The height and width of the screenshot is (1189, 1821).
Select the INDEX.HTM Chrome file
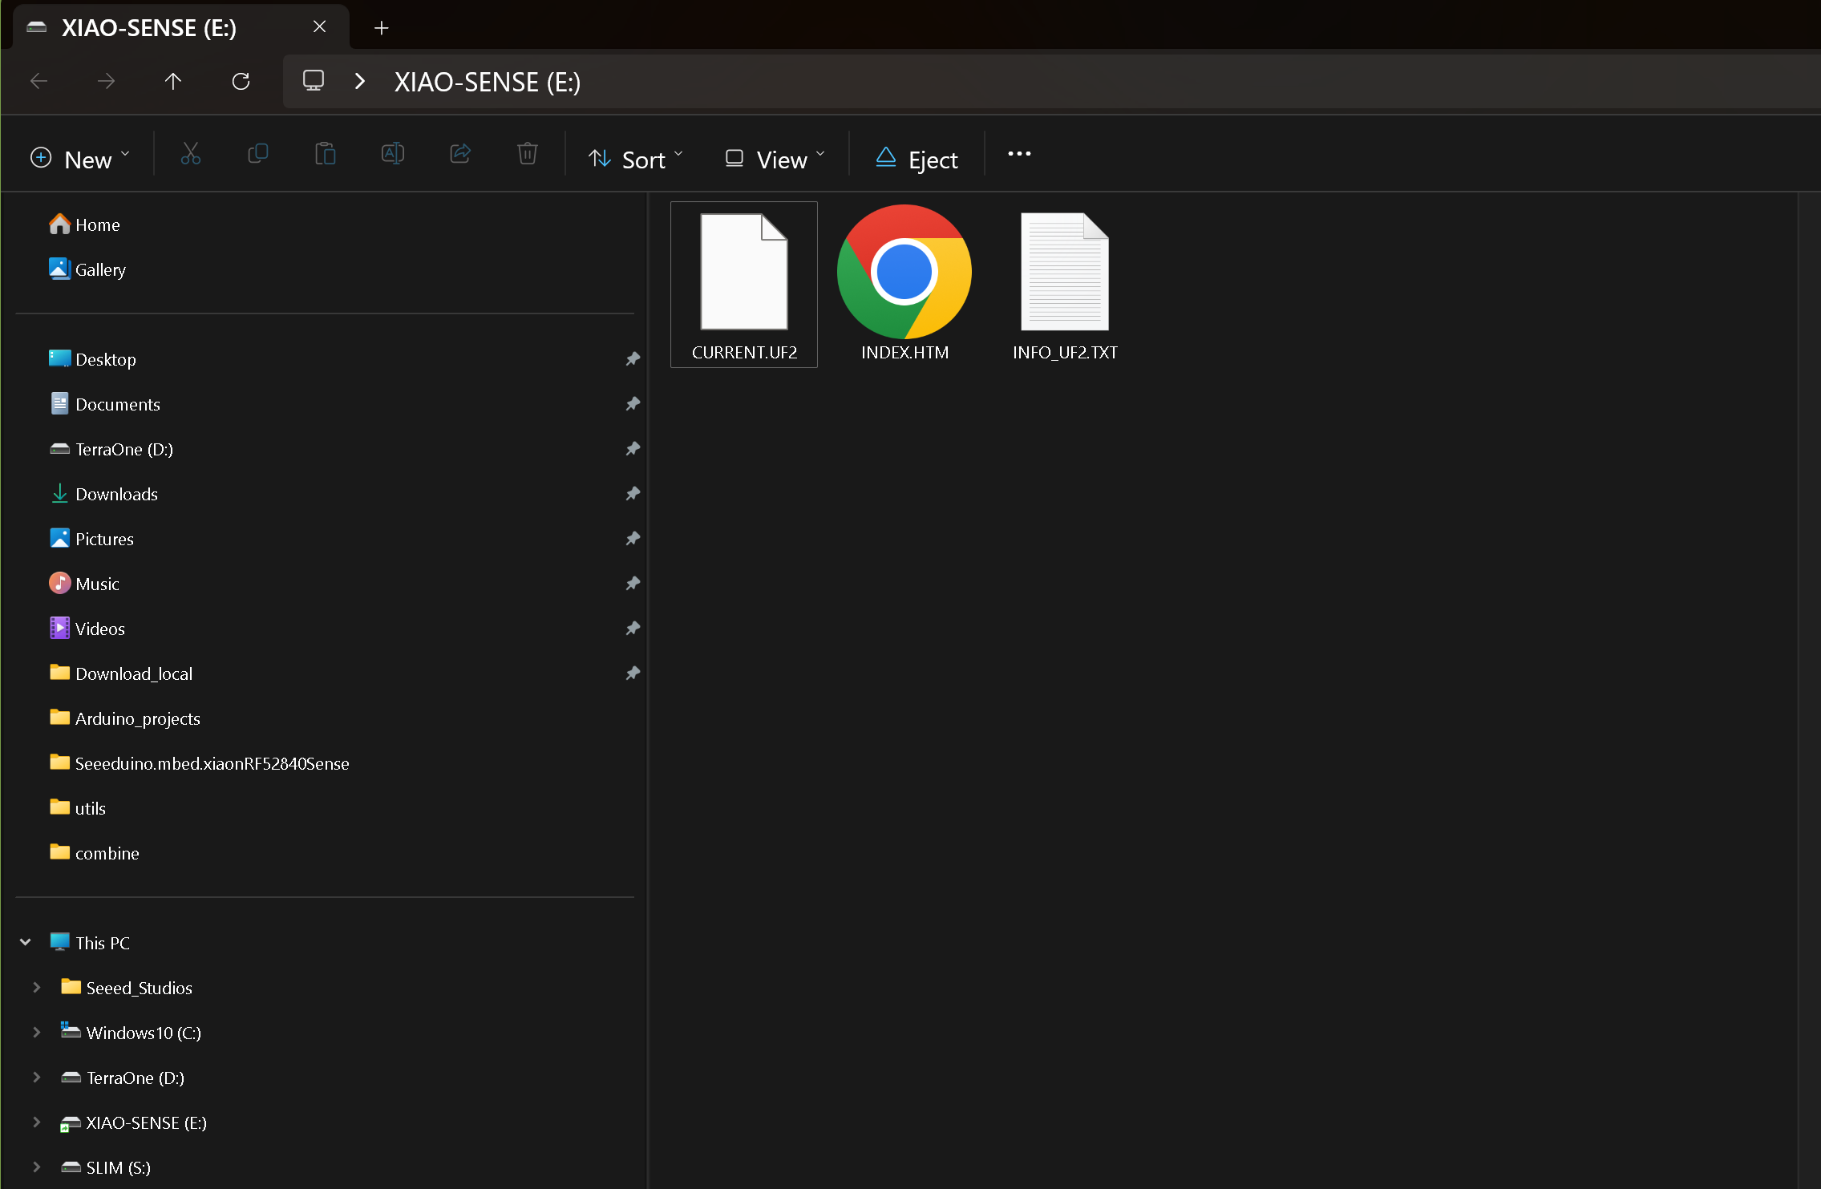click(904, 285)
